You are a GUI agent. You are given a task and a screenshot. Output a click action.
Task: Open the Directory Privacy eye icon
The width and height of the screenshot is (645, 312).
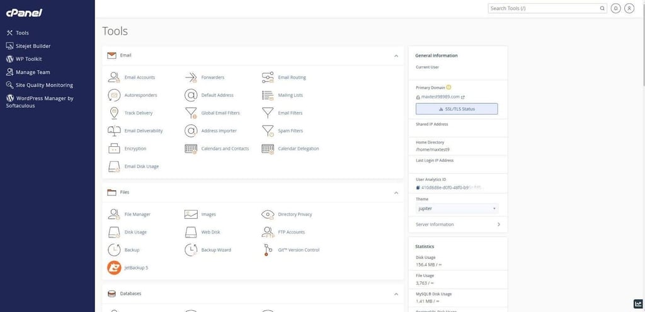(268, 214)
